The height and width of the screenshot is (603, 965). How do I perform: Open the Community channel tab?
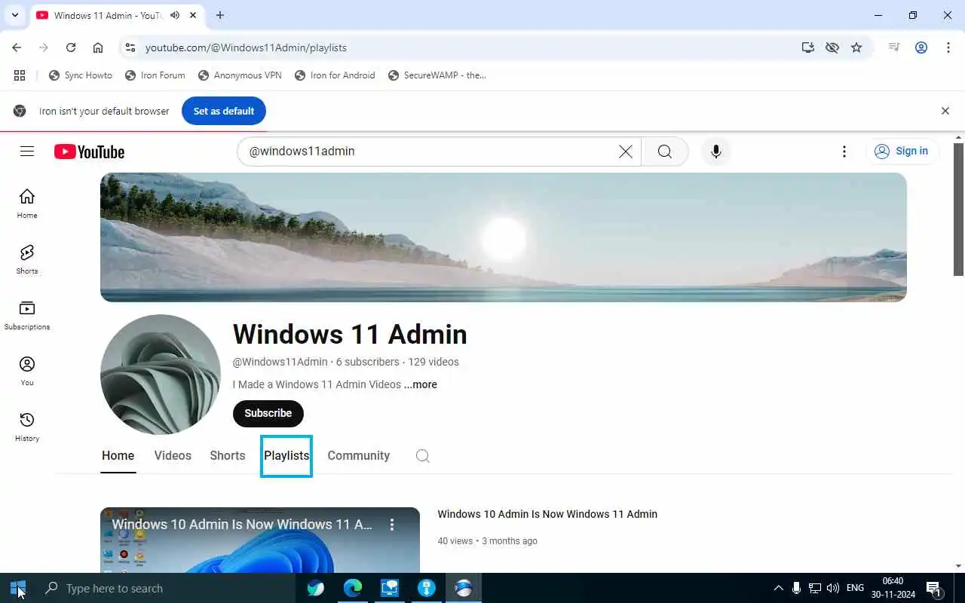click(359, 456)
